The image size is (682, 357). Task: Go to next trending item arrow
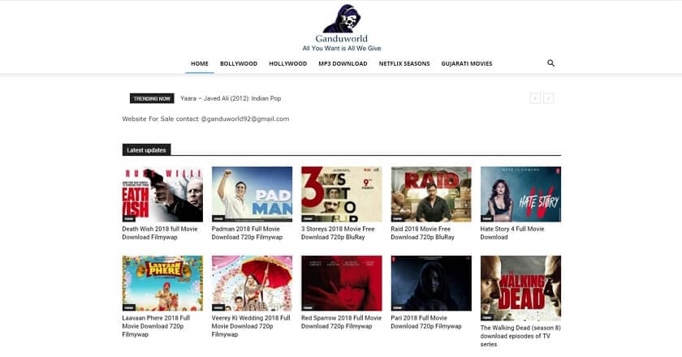549,99
